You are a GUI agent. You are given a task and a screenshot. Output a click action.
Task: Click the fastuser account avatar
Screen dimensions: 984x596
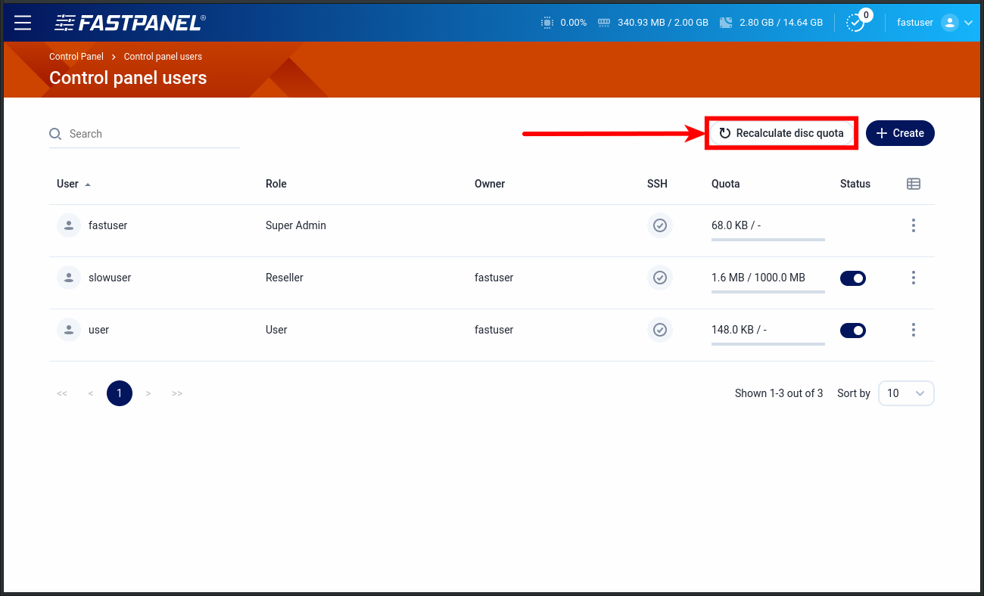[950, 23]
